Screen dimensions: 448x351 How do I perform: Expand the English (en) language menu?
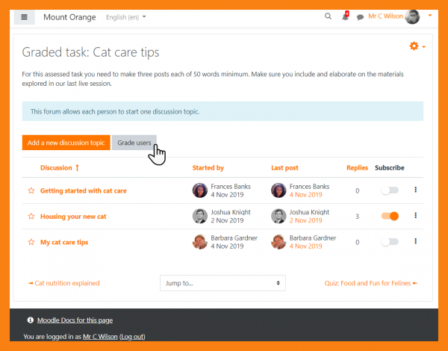click(x=126, y=16)
